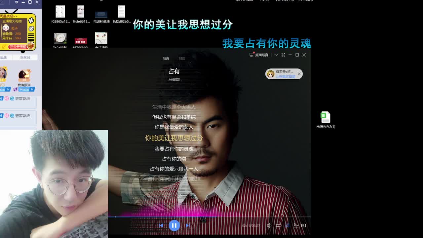Click the notification user avatar
This screenshot has width=423, height=238.
[270, 74]
